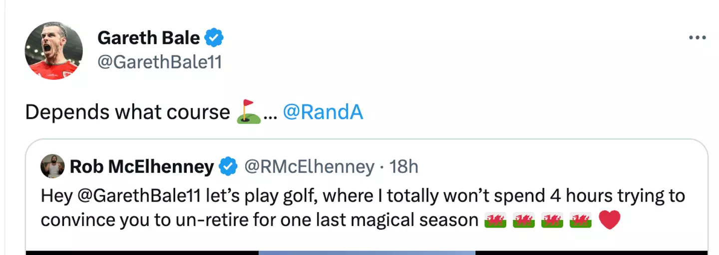719x255 pixels.
Task: Open the Gareth Bale display name link
Action: (148, 37)
